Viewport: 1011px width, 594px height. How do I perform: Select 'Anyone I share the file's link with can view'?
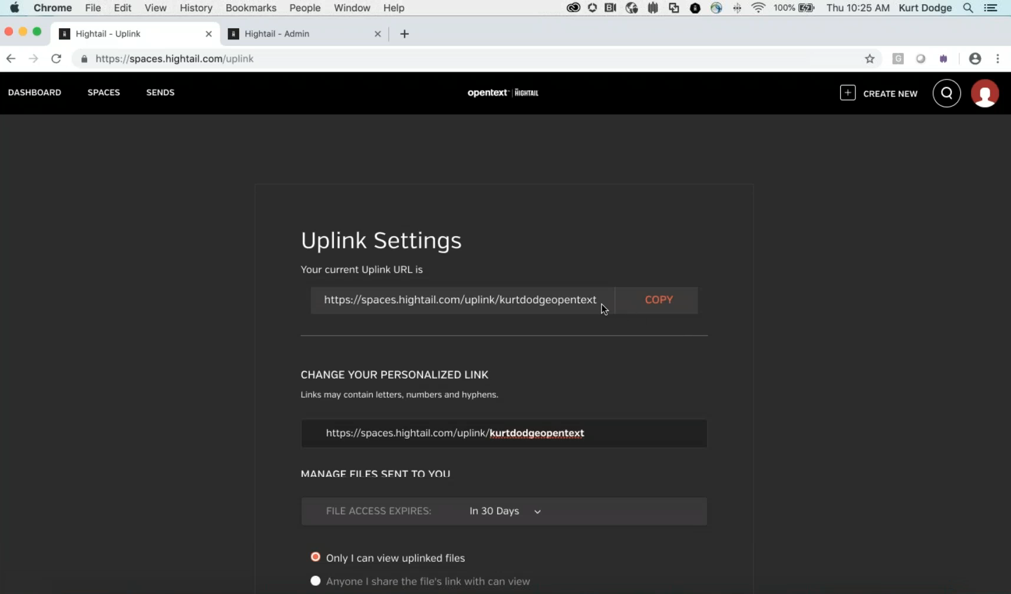[x=315, y=580]
